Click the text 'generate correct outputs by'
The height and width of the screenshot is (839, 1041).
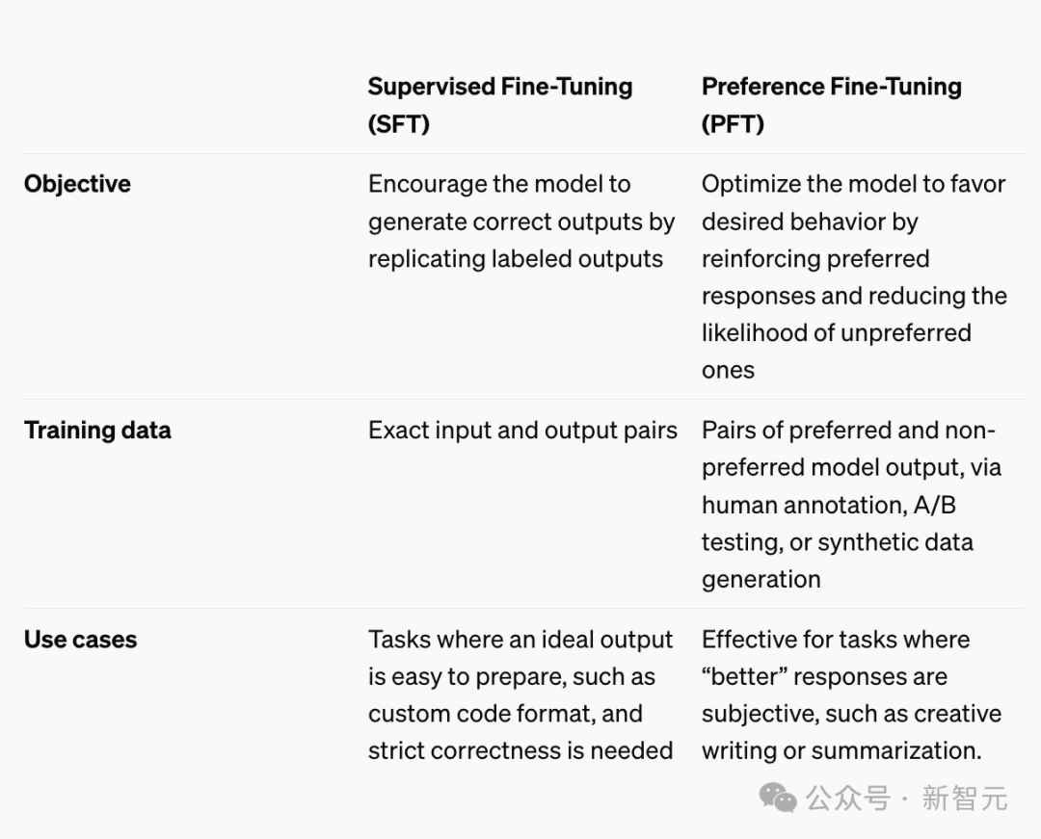(520, 222)
